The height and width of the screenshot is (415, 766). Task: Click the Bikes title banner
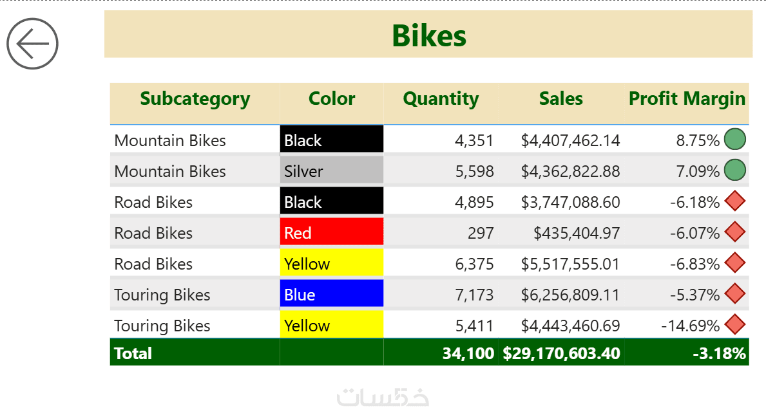click(x=428, y=35)
